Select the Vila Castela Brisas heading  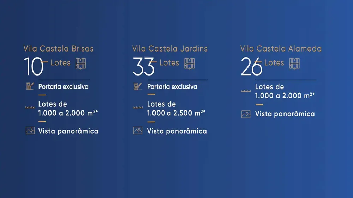(59, 49)
